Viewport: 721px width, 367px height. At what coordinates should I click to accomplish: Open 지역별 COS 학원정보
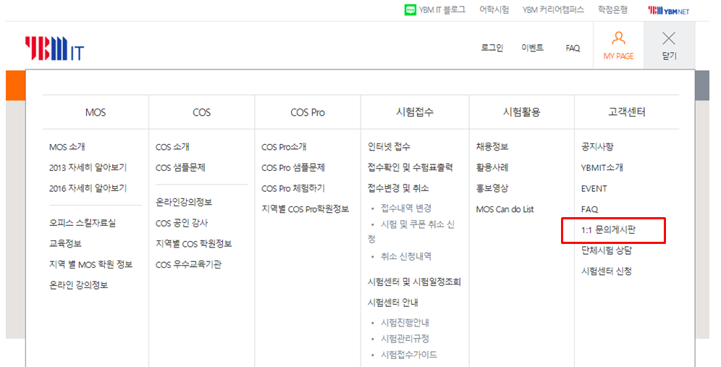point(193,243)
